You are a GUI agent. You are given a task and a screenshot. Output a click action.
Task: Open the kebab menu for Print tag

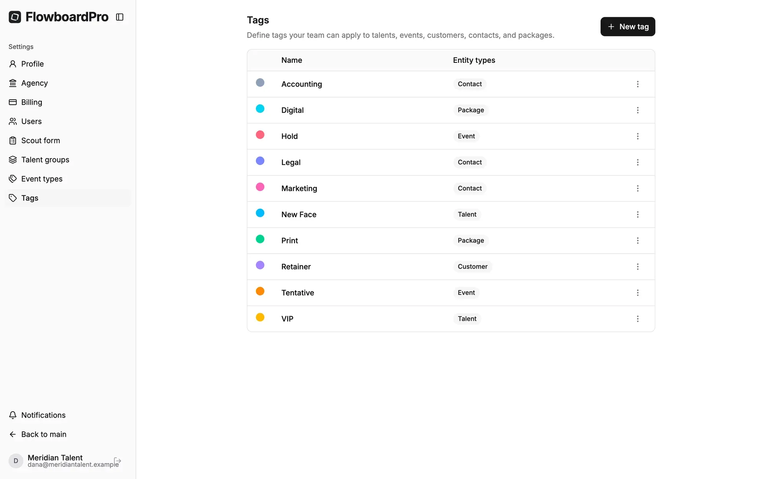point(638,240)
